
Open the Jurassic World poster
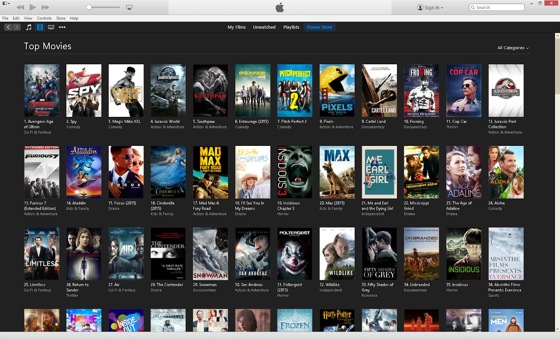point(168,91)
